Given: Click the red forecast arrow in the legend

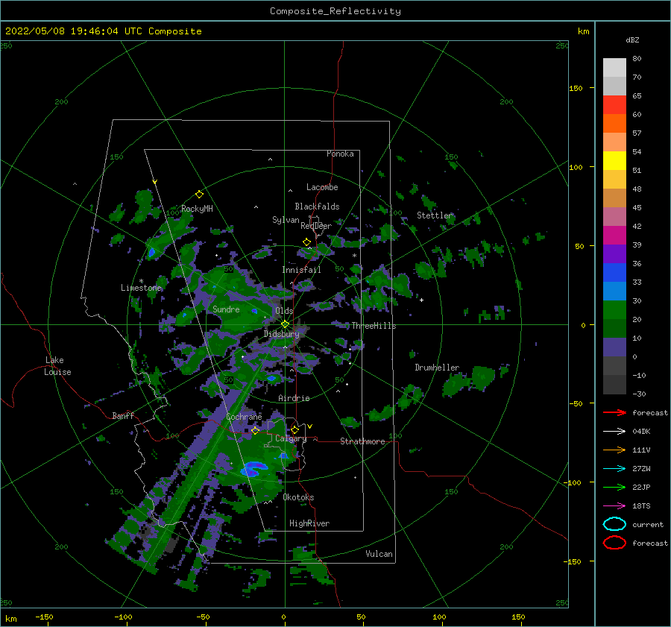Looking at the screenshot, I should (x=614, y=412).
